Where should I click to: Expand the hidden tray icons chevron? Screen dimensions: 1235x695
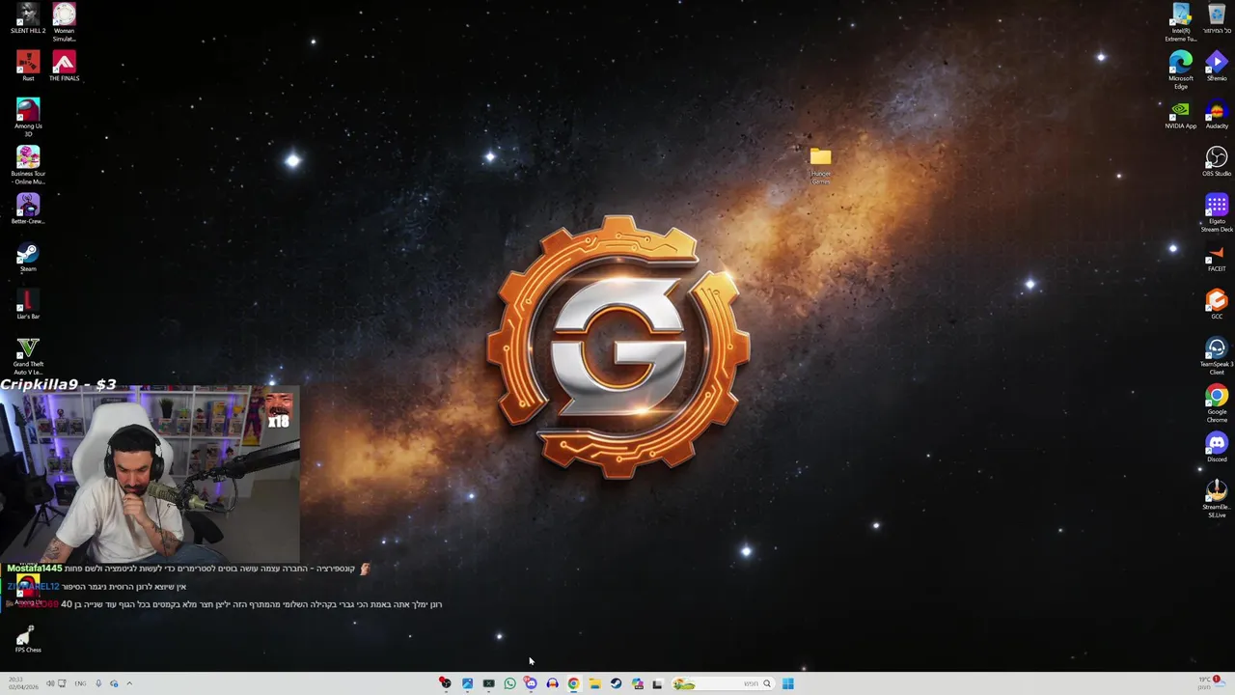[129, 683]
